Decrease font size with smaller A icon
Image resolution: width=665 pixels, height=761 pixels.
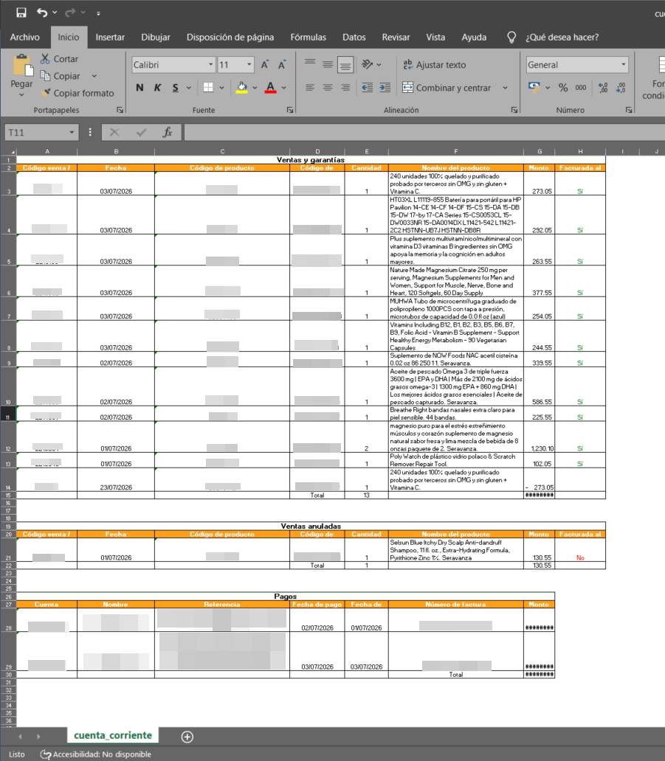(282, 65)
